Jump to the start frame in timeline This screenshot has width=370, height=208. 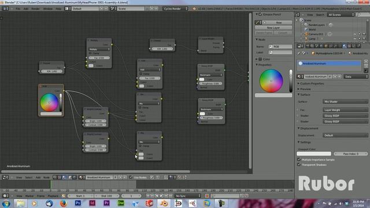(148, 196)
